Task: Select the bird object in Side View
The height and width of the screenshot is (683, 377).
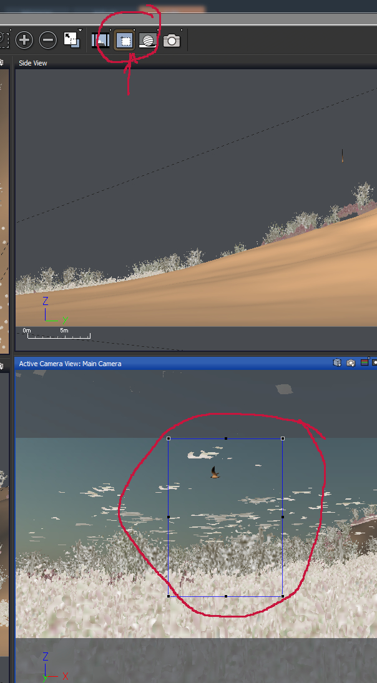Action: point(342,155)
